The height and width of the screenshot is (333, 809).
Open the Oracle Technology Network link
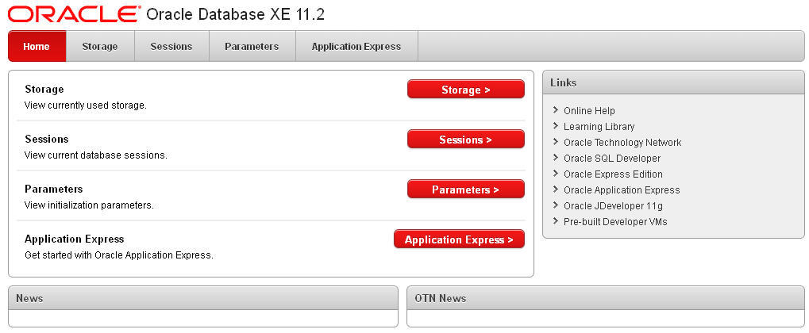622,143
